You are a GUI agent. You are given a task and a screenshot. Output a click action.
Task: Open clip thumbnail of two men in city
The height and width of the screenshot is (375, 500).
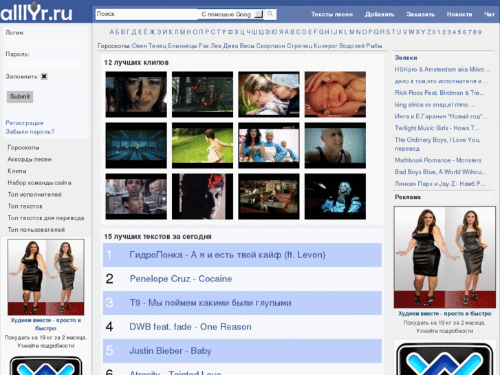click(136, 197)
